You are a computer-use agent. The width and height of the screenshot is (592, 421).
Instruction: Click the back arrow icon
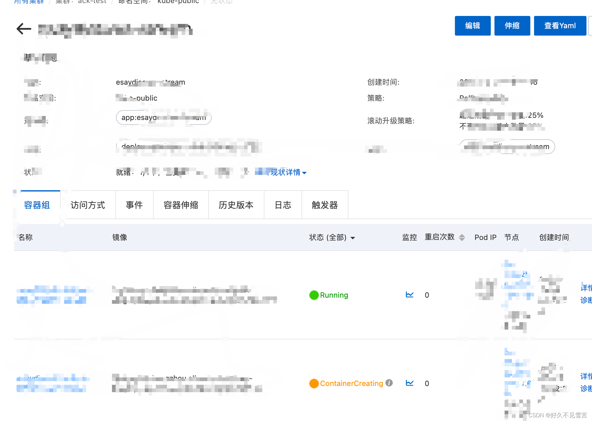(24, 29)
